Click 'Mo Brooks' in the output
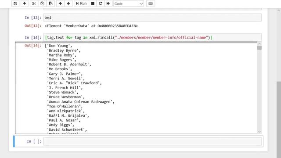The height and width of the screenshot is (158, 281). [x=58, y=69]
